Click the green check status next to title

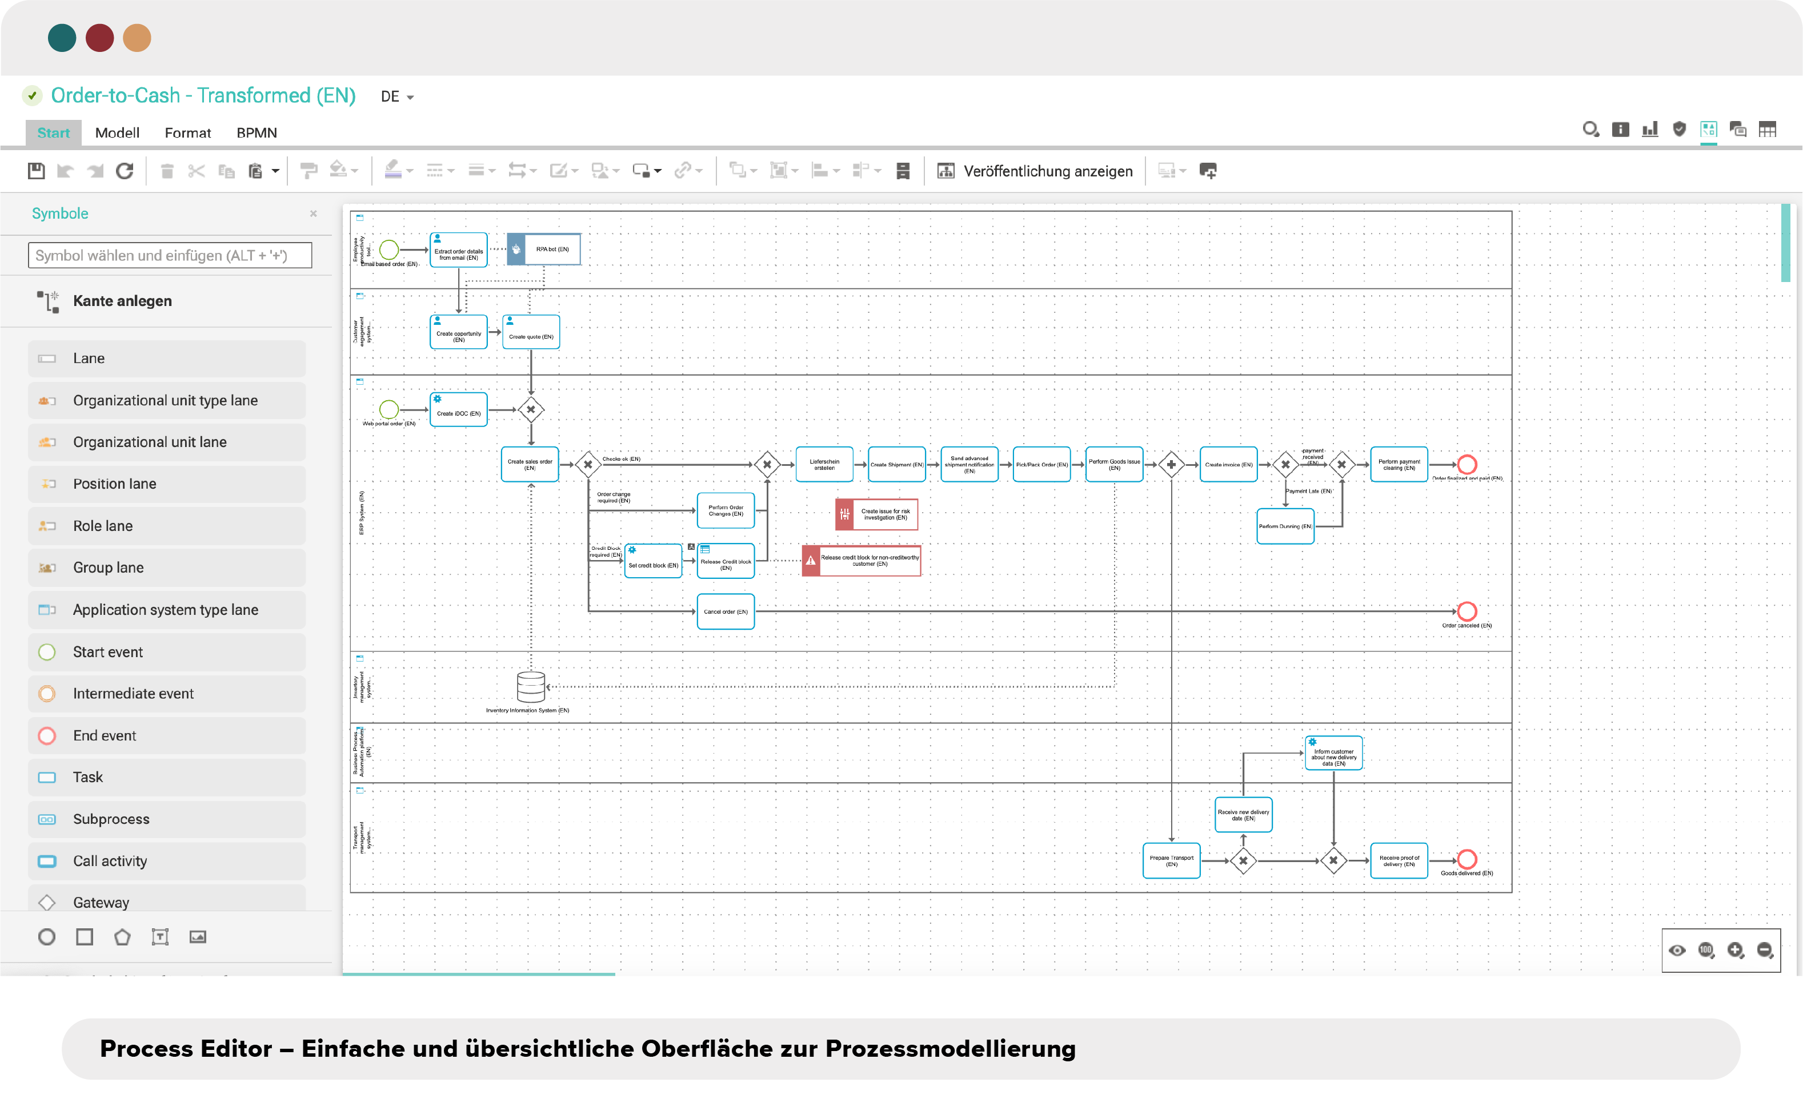(32, 96)
